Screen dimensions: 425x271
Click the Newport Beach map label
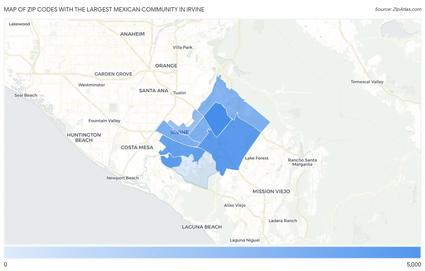tap(123, 178)
